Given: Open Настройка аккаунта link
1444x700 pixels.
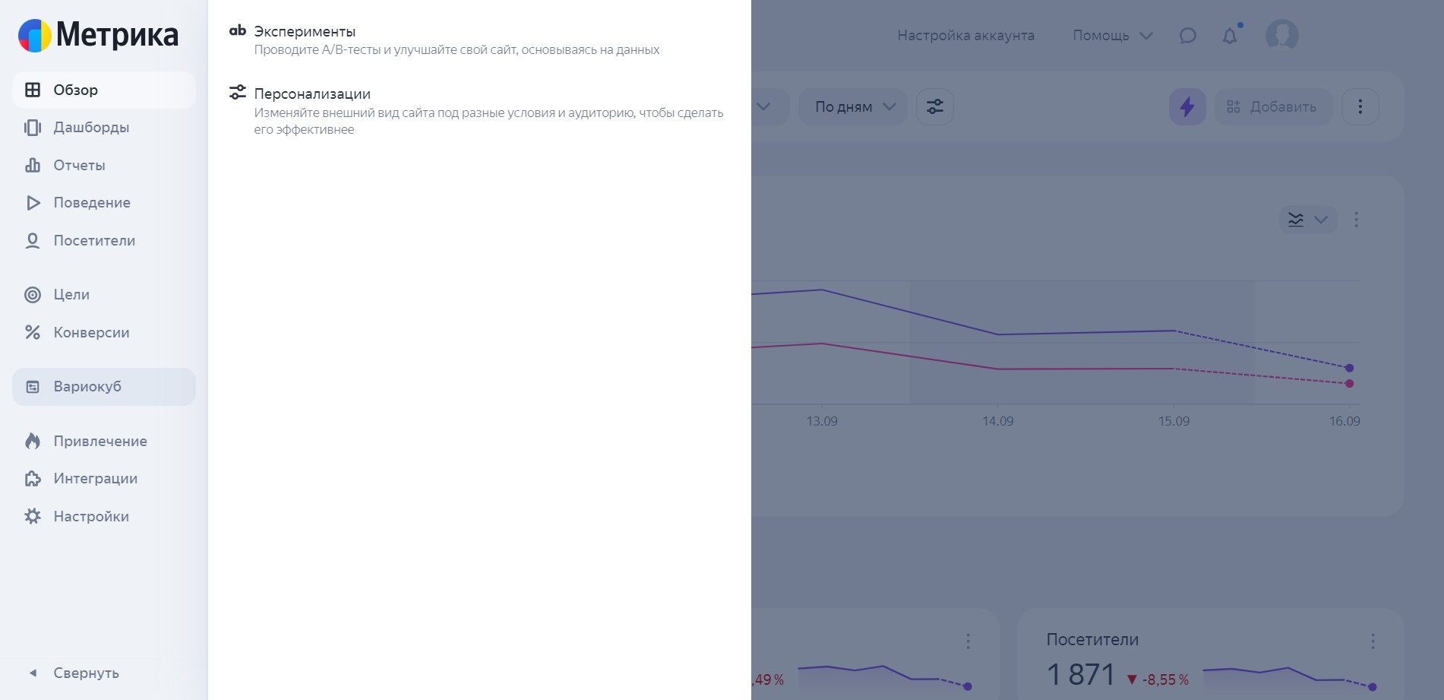Looking at the screenshot, I should click(x=965, y=36).
